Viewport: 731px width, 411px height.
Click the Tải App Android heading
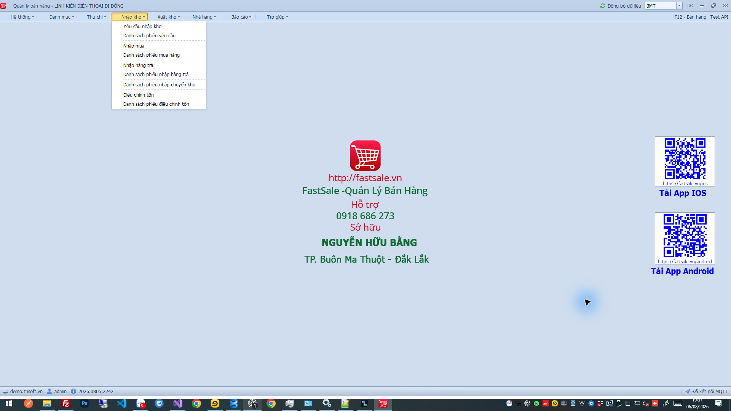pyautogui.click(x=682, y=271)
